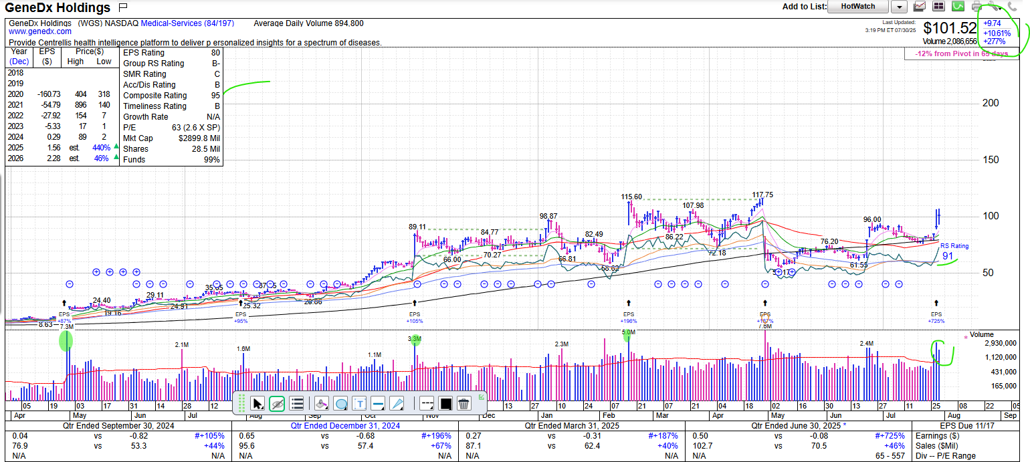Open the black color swatch
The image size is (1030, 462).
tap(445, 403)
